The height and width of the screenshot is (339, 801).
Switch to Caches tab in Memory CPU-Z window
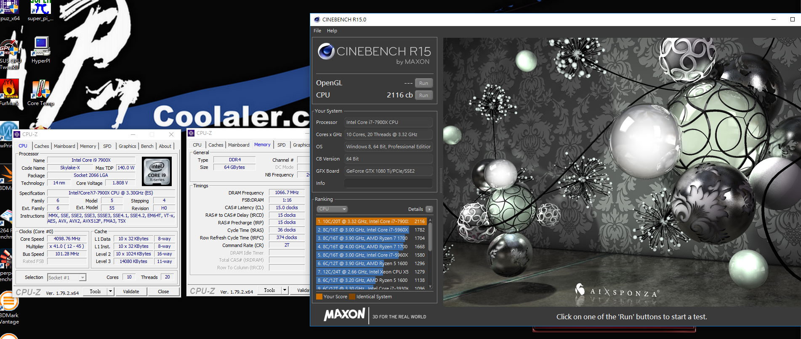[216, 145]
